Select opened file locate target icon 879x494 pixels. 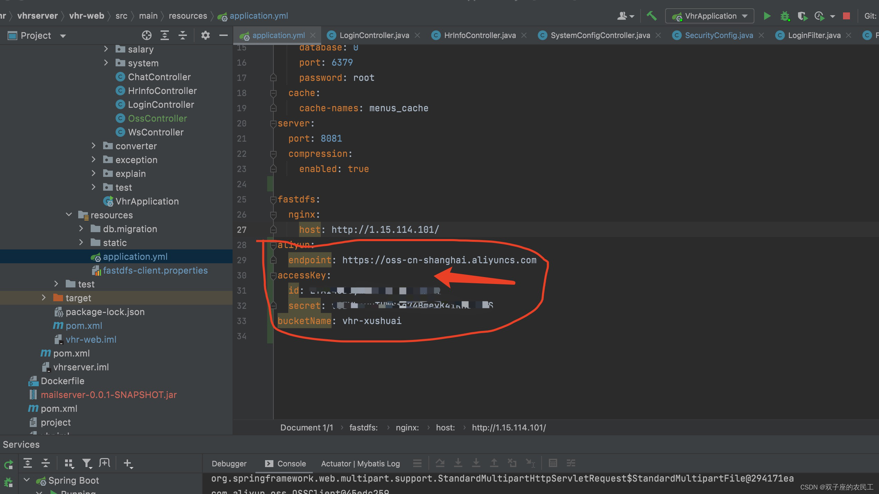(x=147, y=35)
